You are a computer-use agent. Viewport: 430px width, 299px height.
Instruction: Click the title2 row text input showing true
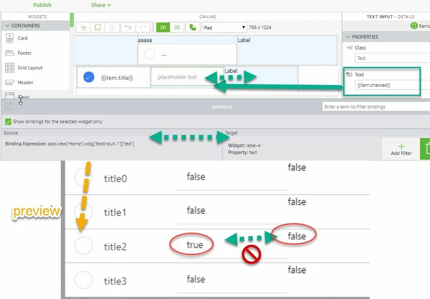232,246
